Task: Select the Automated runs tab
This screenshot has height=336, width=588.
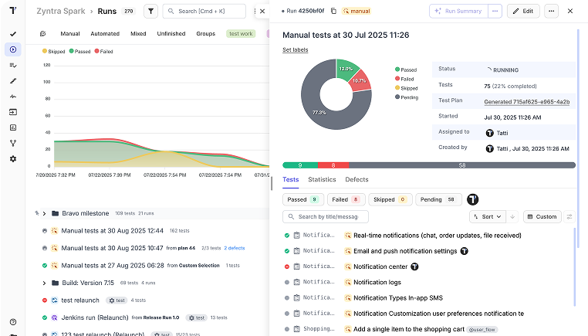Action: click(104, 34)
